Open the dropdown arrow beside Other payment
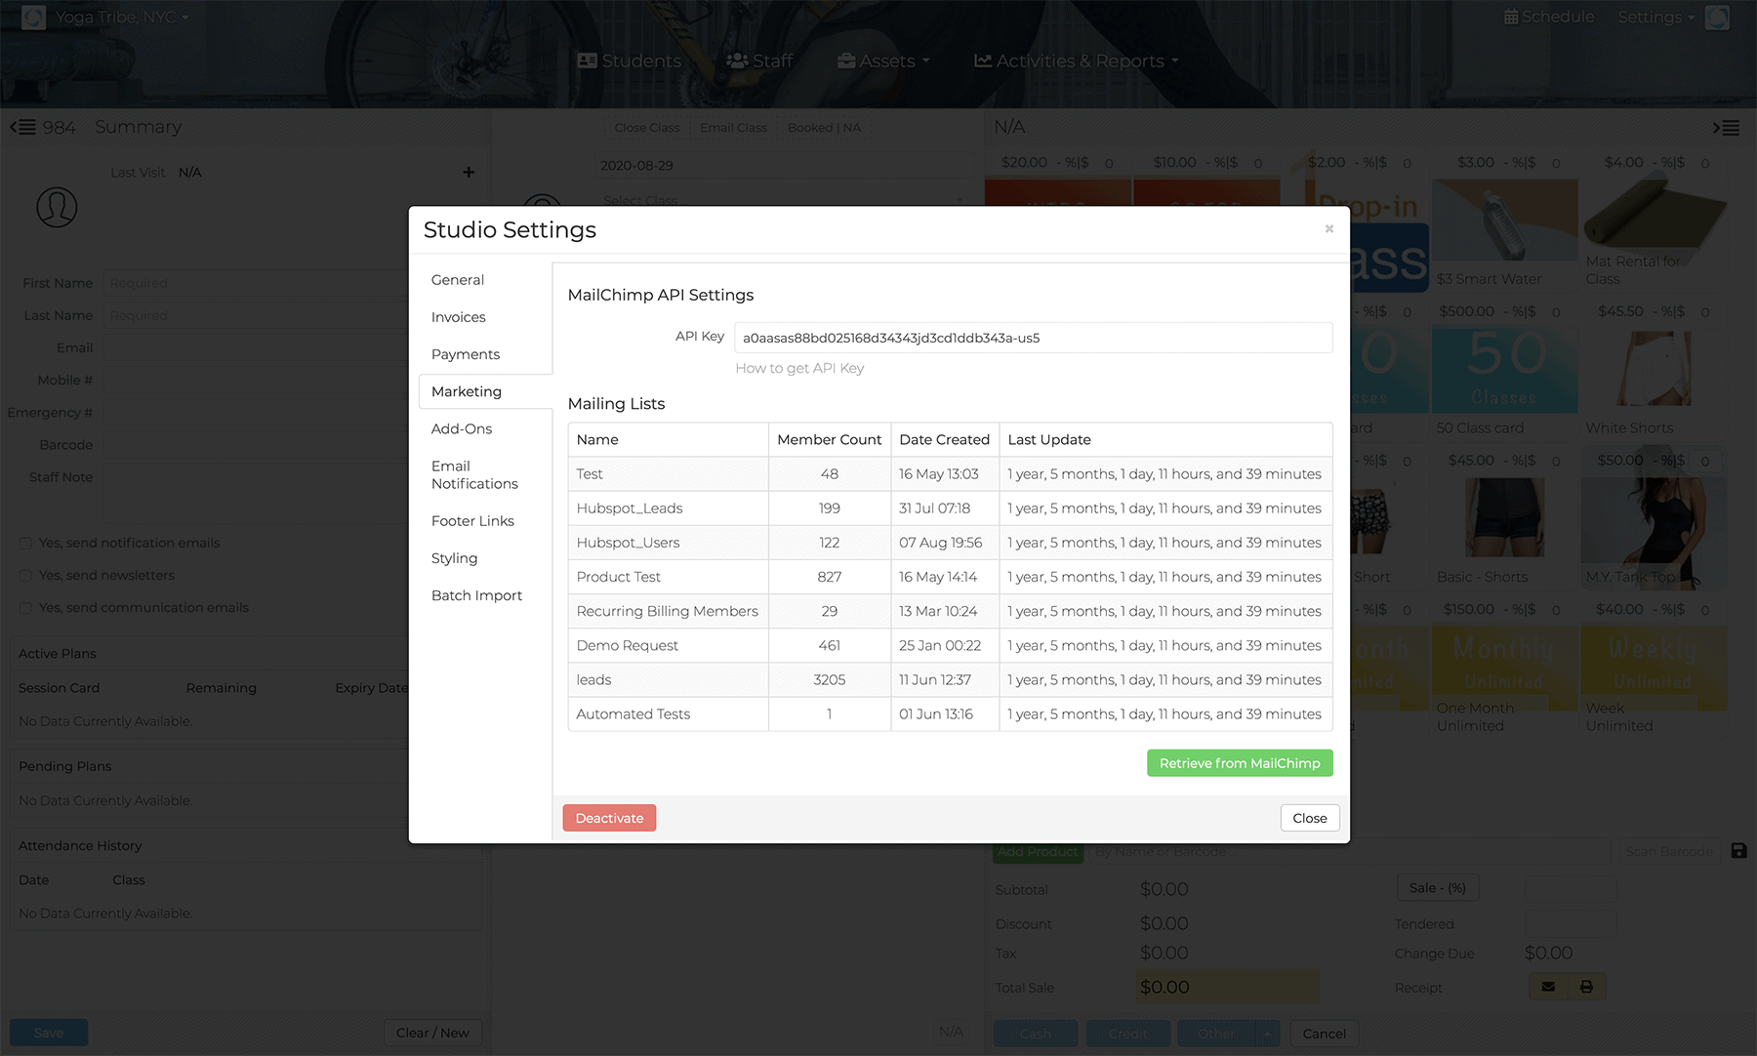This screenshot has width=1757, height=1056. (x=1267, y=1034)
